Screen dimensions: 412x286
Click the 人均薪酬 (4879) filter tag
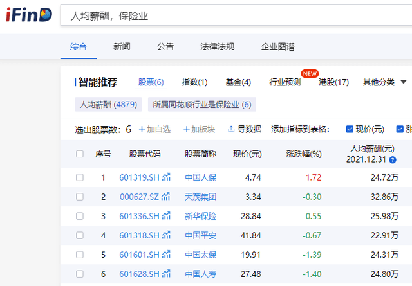[x=108, y=104]
